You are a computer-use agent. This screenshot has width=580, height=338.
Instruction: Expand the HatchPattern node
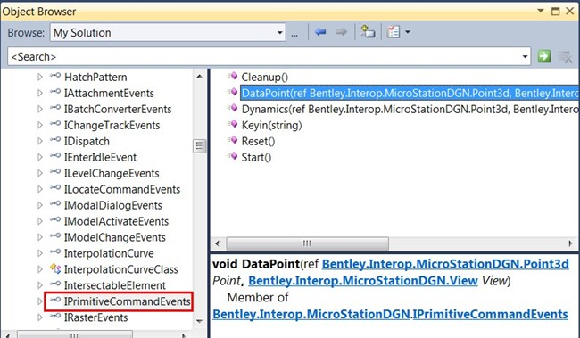(40, 77)
